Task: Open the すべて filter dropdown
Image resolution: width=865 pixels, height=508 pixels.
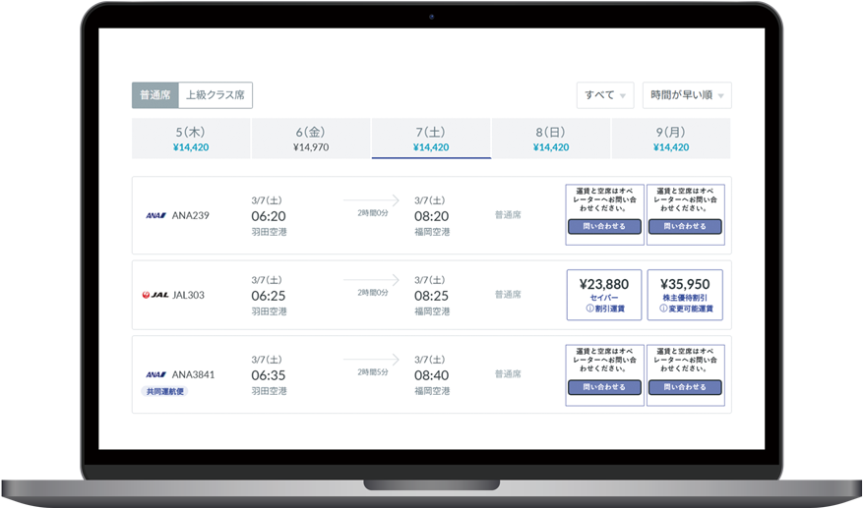Action: (605, 95)
